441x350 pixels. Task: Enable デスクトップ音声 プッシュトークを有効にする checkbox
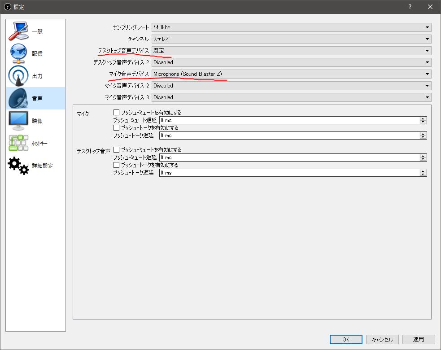(116, 165)
